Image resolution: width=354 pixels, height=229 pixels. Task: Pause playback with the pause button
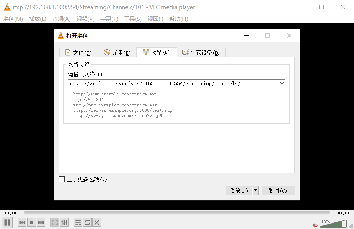7,222
